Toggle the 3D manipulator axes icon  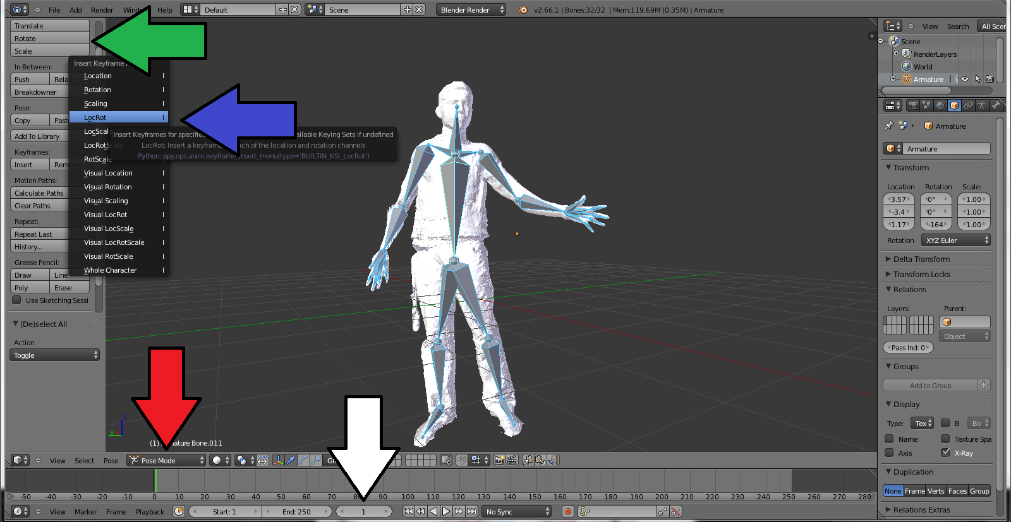[x=278, y=460]
